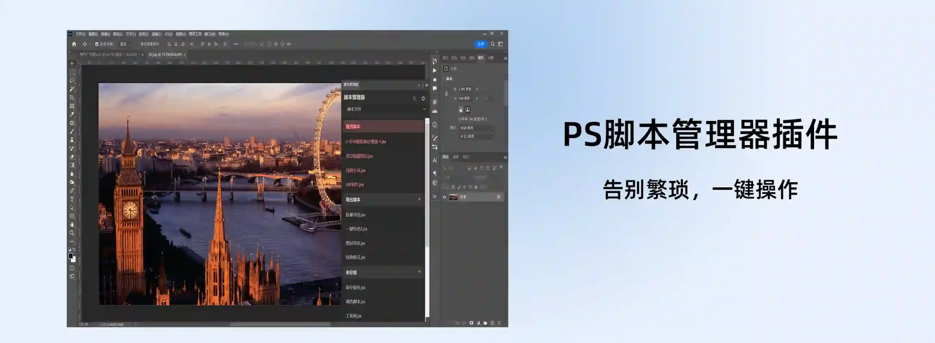Hide the 背景 layer visibility eye
The height and width of the screenshot is (343, 935).
click(x=445, y=197)
